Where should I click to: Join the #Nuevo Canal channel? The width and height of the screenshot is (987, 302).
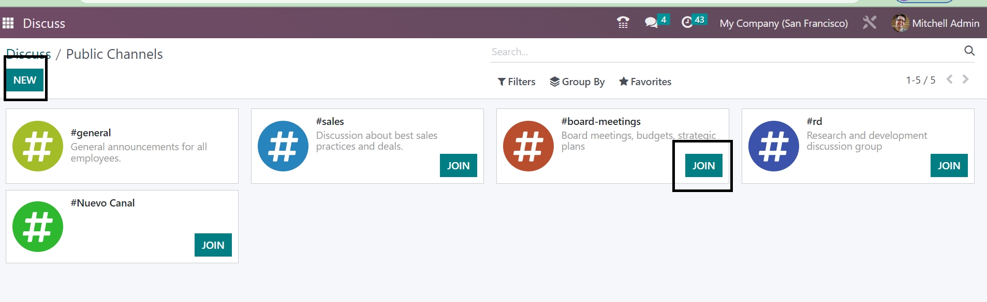[x=213, y=245]
